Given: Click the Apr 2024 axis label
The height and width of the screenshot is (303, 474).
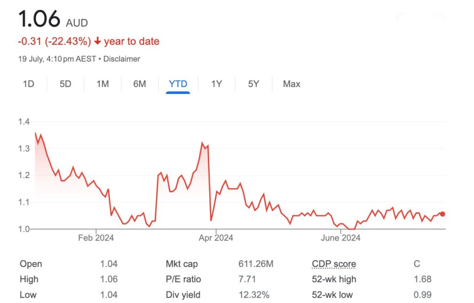Looking at the screenshot, I should (x=216, y=238).
